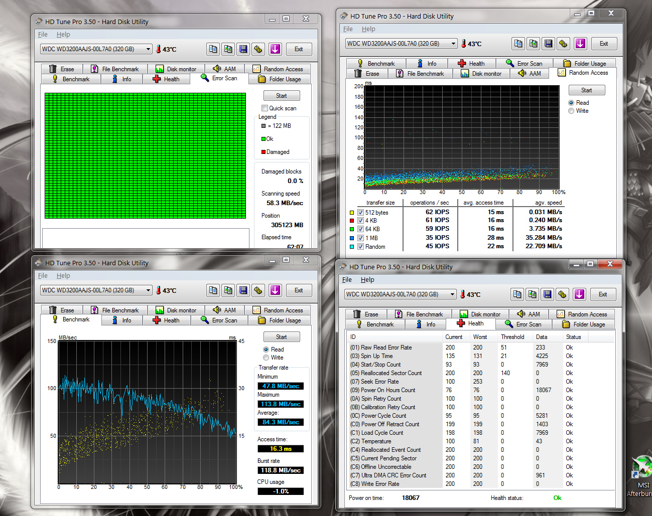Open Options wrench icon in Random Access window
Viewport: 652px width, 516px height.
click(563, 44)
